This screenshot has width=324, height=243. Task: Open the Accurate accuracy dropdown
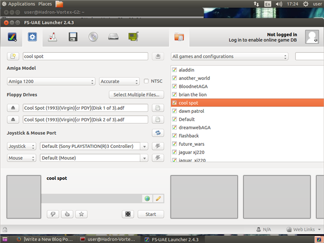[119, 82]
